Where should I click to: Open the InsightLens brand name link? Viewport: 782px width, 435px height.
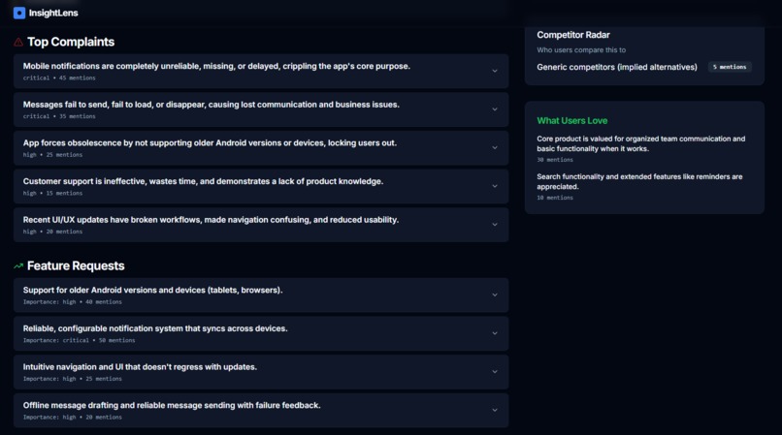(53, 13)
